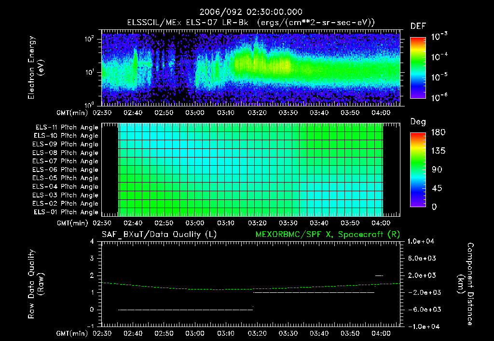The width and height of the screenshot is (494, 341).
Task: Select the ELS-10 Pitch Angle row label
Action: (x=66, y=136)
